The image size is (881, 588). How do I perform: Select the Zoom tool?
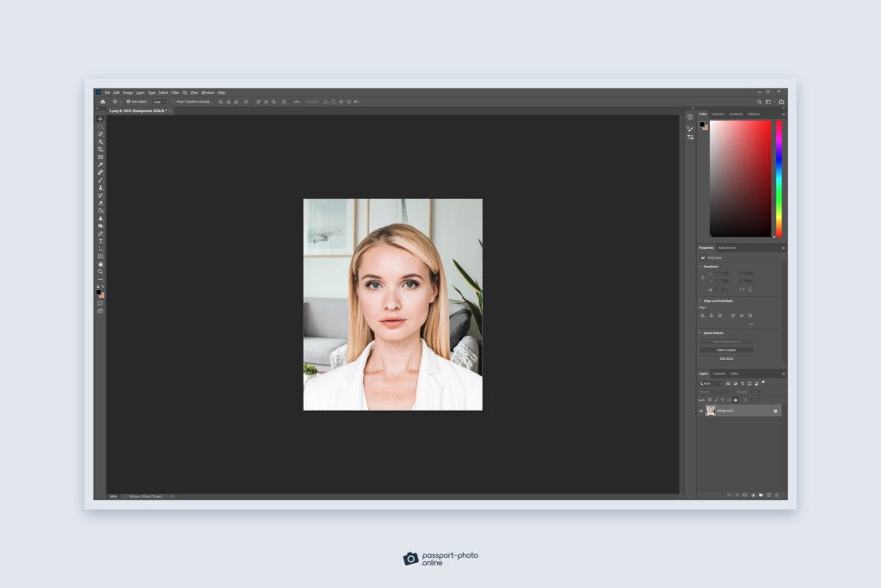coord(101,273)
